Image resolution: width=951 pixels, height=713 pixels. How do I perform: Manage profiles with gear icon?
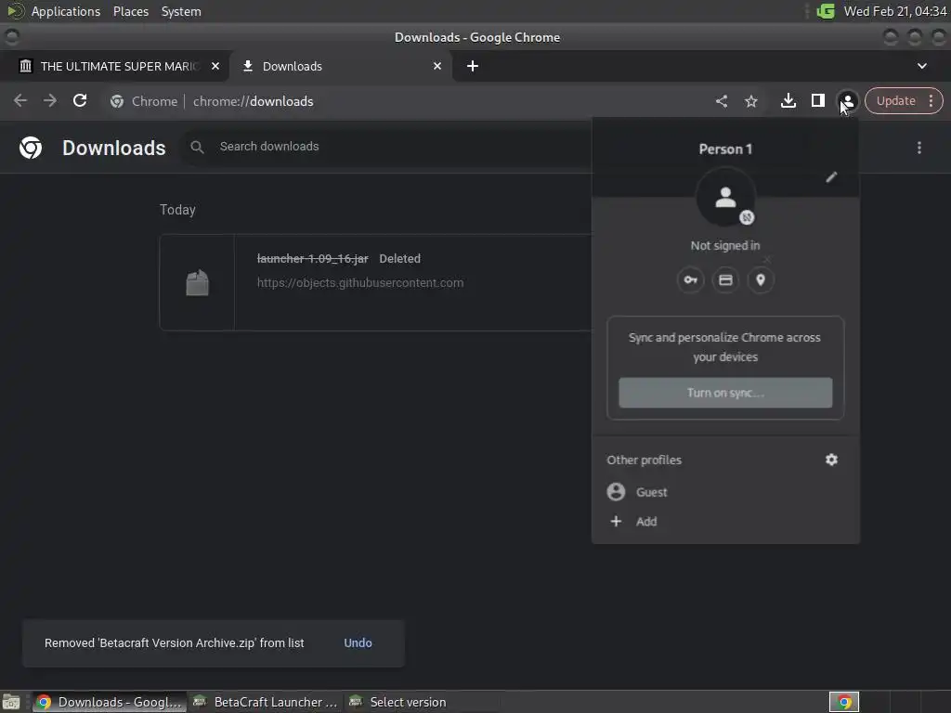pos(831,460)
